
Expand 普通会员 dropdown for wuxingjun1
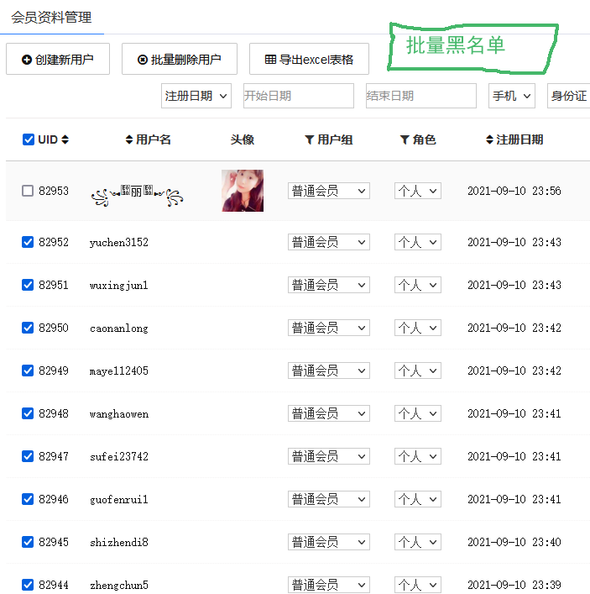coord(328,285)
